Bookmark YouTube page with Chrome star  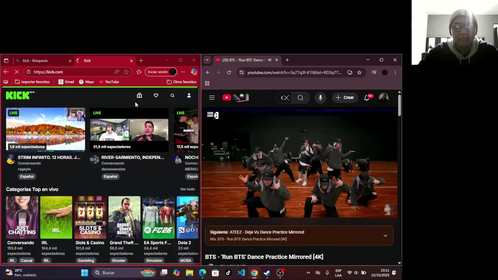point(359,72)
